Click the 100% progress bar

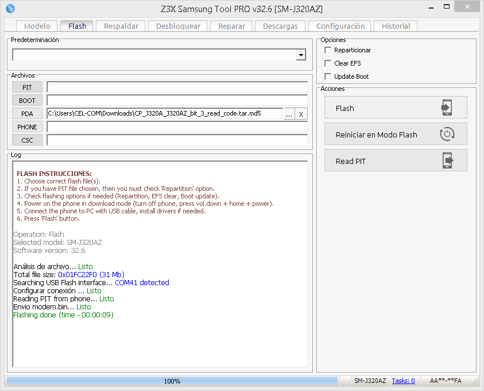click(172, 381)
